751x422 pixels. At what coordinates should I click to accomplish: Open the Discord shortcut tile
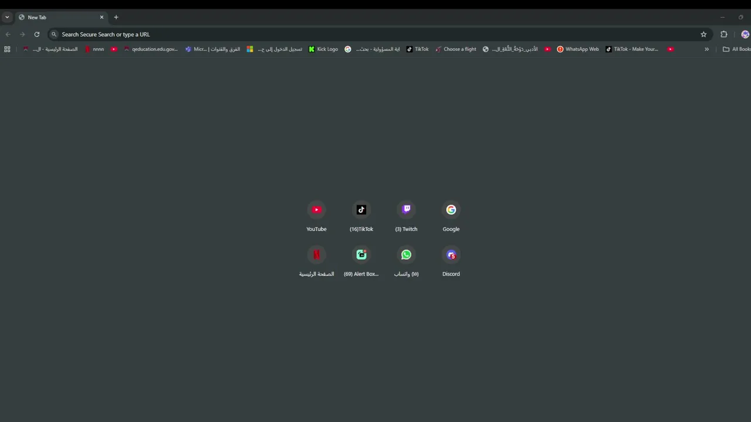451,261
